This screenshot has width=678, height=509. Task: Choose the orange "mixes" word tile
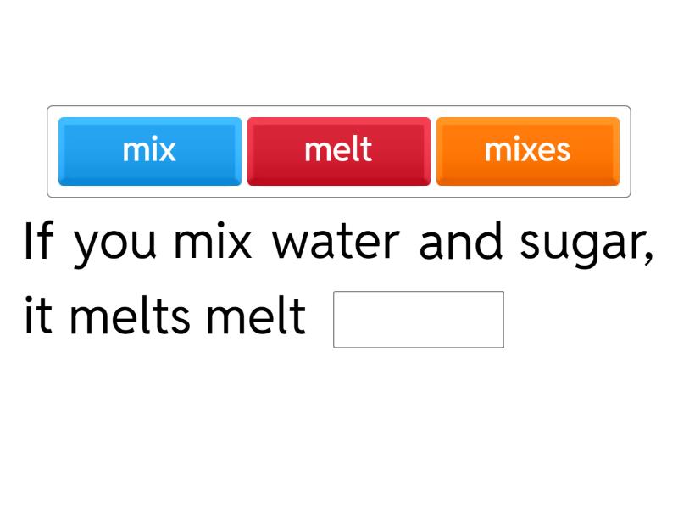point(527,151)
